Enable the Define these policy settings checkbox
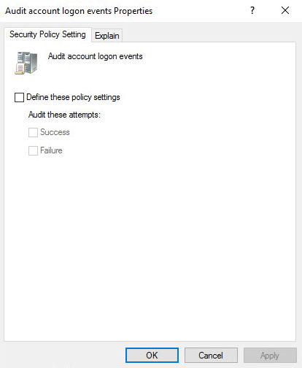Image resolution: width=302 pixels, height=368 pixels. 19,97
